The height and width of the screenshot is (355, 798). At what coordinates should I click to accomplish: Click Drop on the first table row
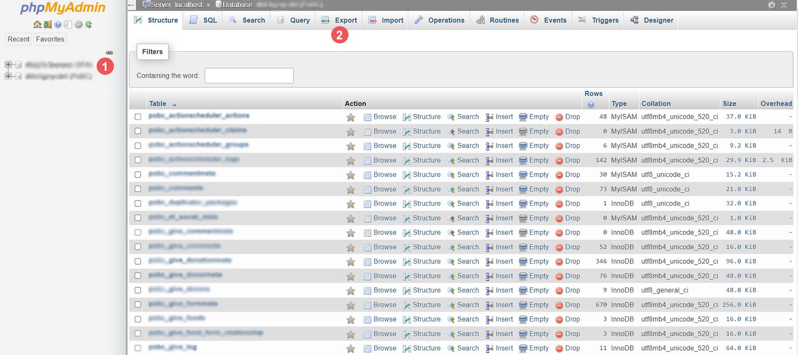click(x=568, y=117)
